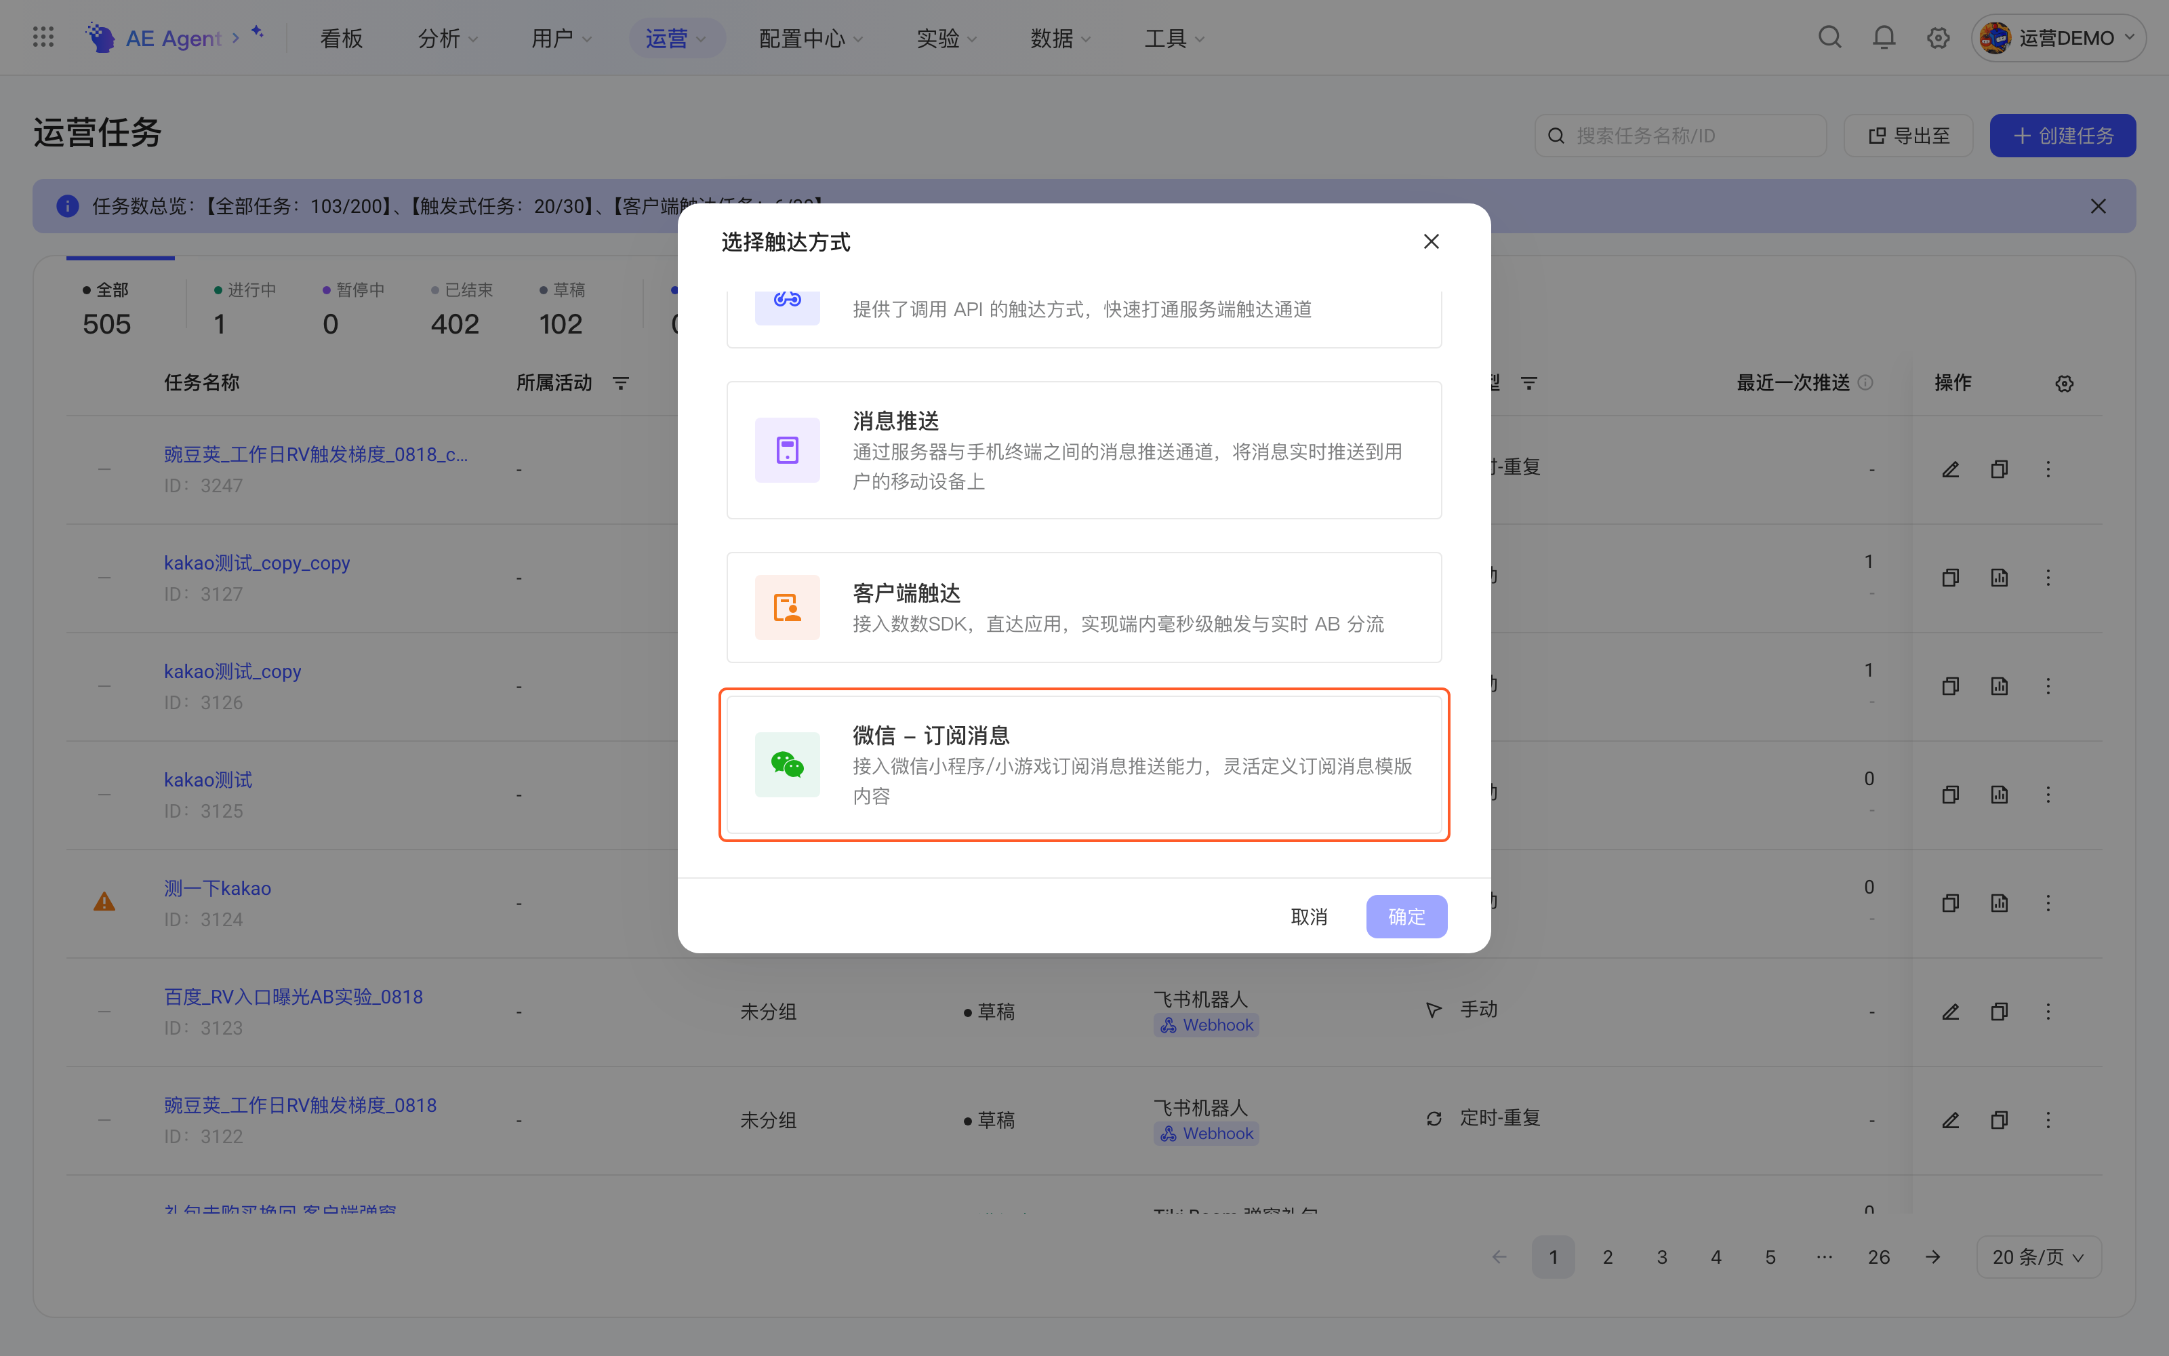Click 确定 in the dialog

(1406, 917)
